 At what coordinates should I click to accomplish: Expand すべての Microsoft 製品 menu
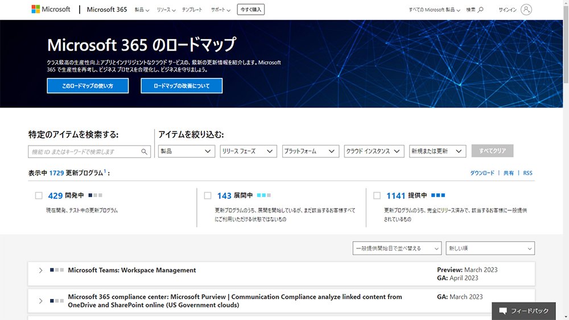coord(434,10)
